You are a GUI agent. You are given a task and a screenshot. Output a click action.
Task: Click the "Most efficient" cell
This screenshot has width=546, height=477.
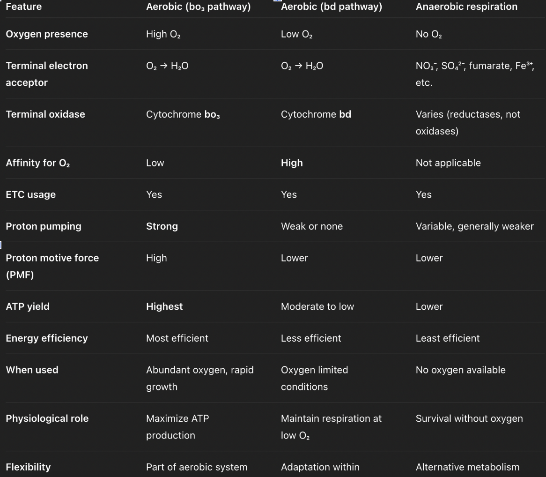(x=177, y=338)
